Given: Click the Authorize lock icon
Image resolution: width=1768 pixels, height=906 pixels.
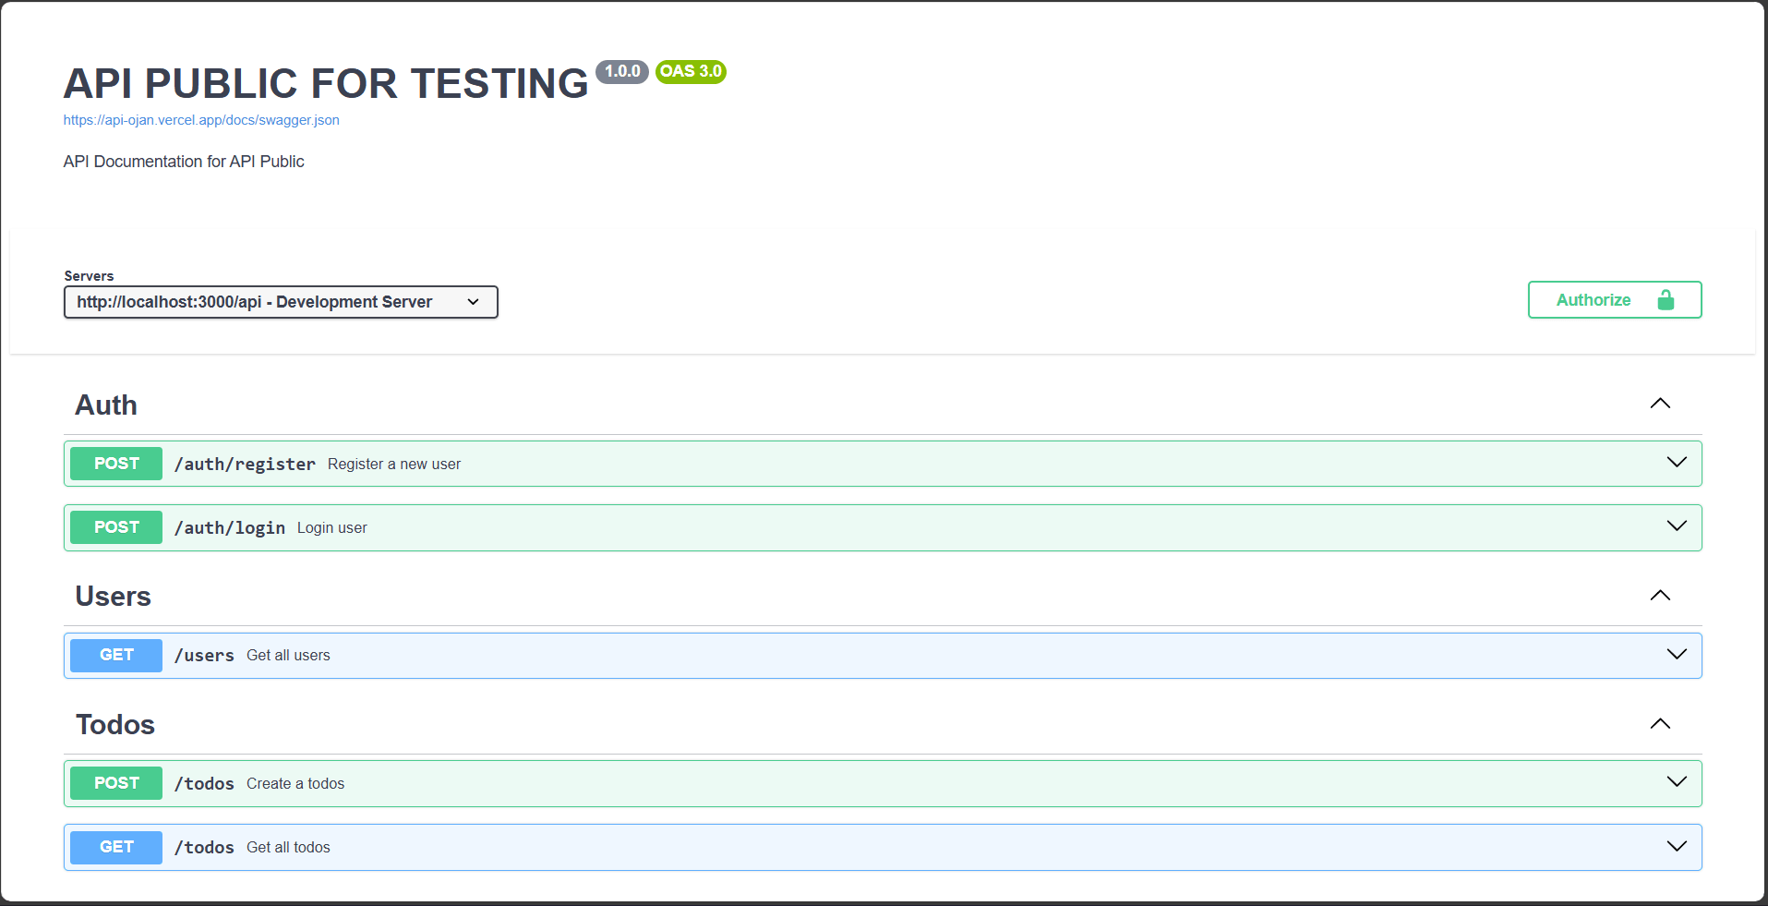Looking at the screenshot, I should 1666,300.
